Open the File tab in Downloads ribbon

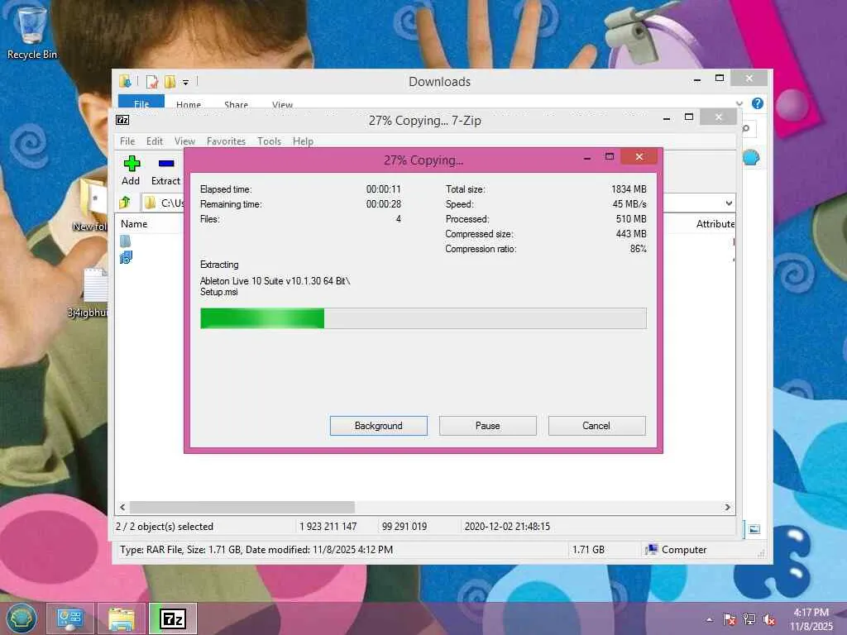(x=141, y=102)
